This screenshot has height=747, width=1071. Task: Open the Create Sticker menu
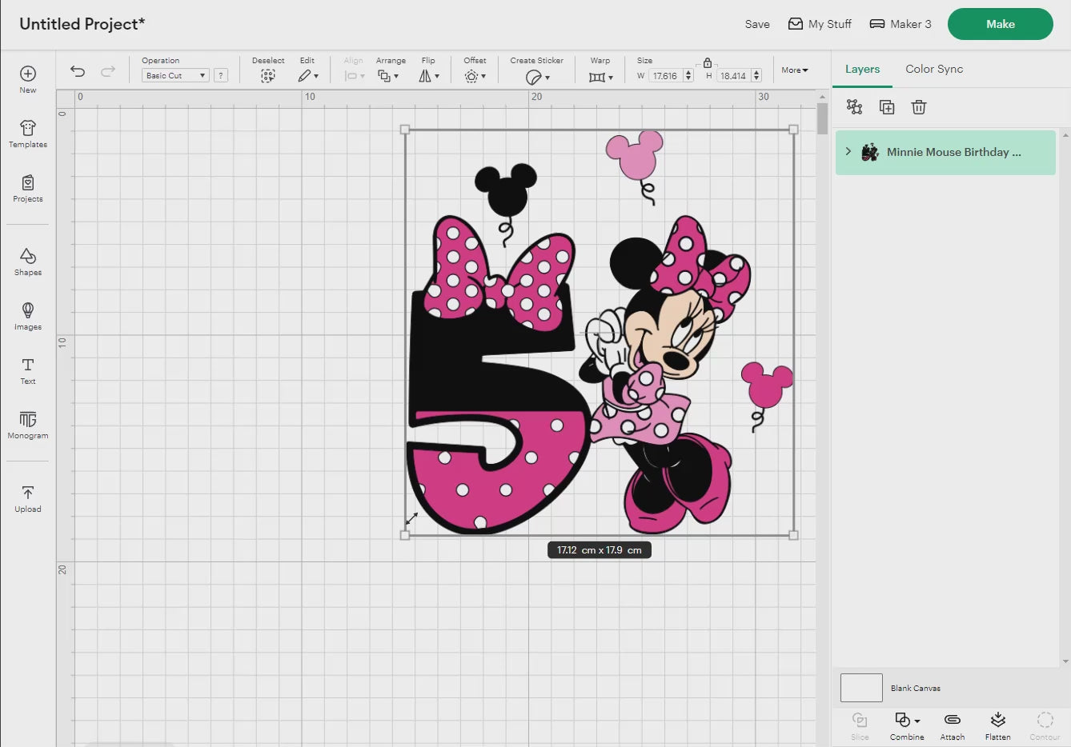coord(537,77)
